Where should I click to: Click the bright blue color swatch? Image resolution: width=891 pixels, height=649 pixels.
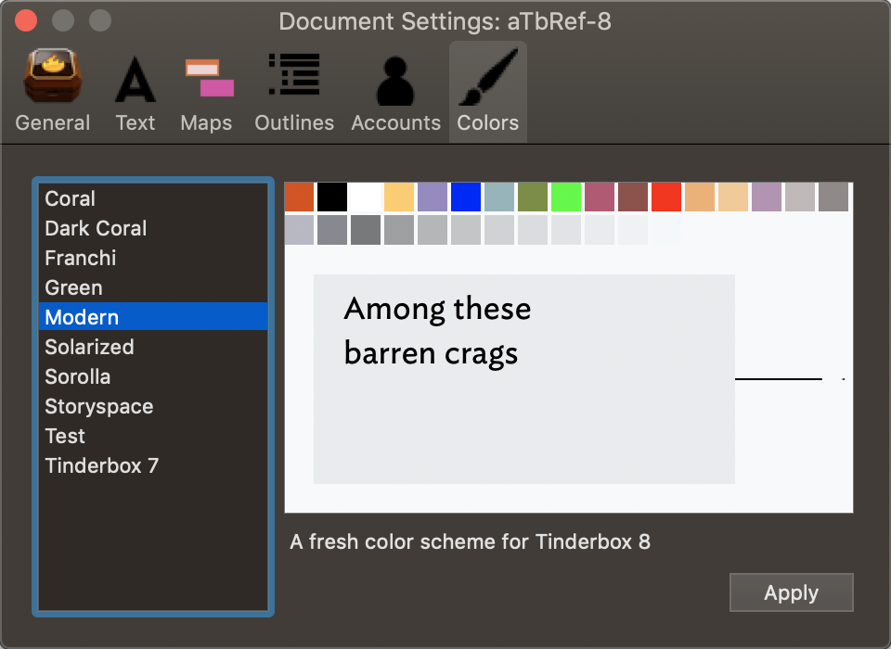click(466, 197)
